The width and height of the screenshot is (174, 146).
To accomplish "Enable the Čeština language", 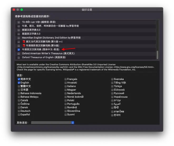I will tap(19, 104).
